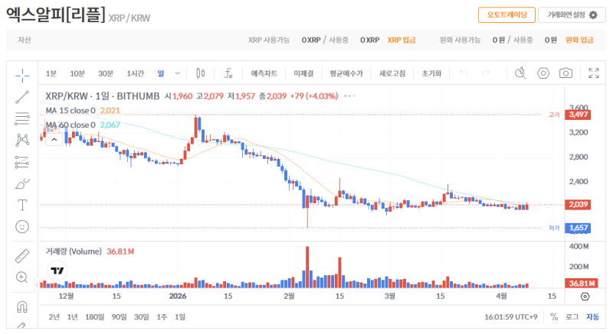Click the high price label 3,497
Viewport: 613px width, 334px height.
point(578,115)
